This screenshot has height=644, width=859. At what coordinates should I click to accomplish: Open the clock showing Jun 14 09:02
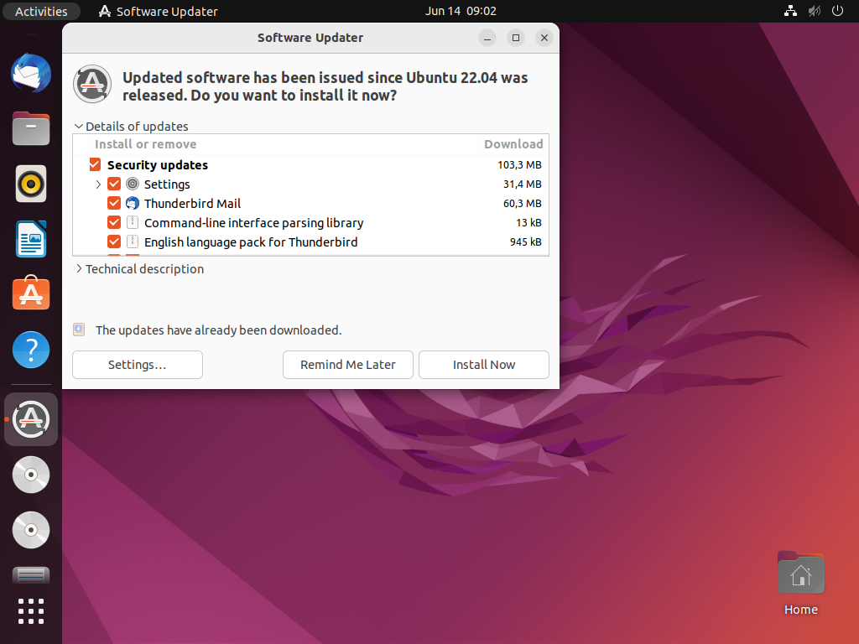[x=461, y=11]
